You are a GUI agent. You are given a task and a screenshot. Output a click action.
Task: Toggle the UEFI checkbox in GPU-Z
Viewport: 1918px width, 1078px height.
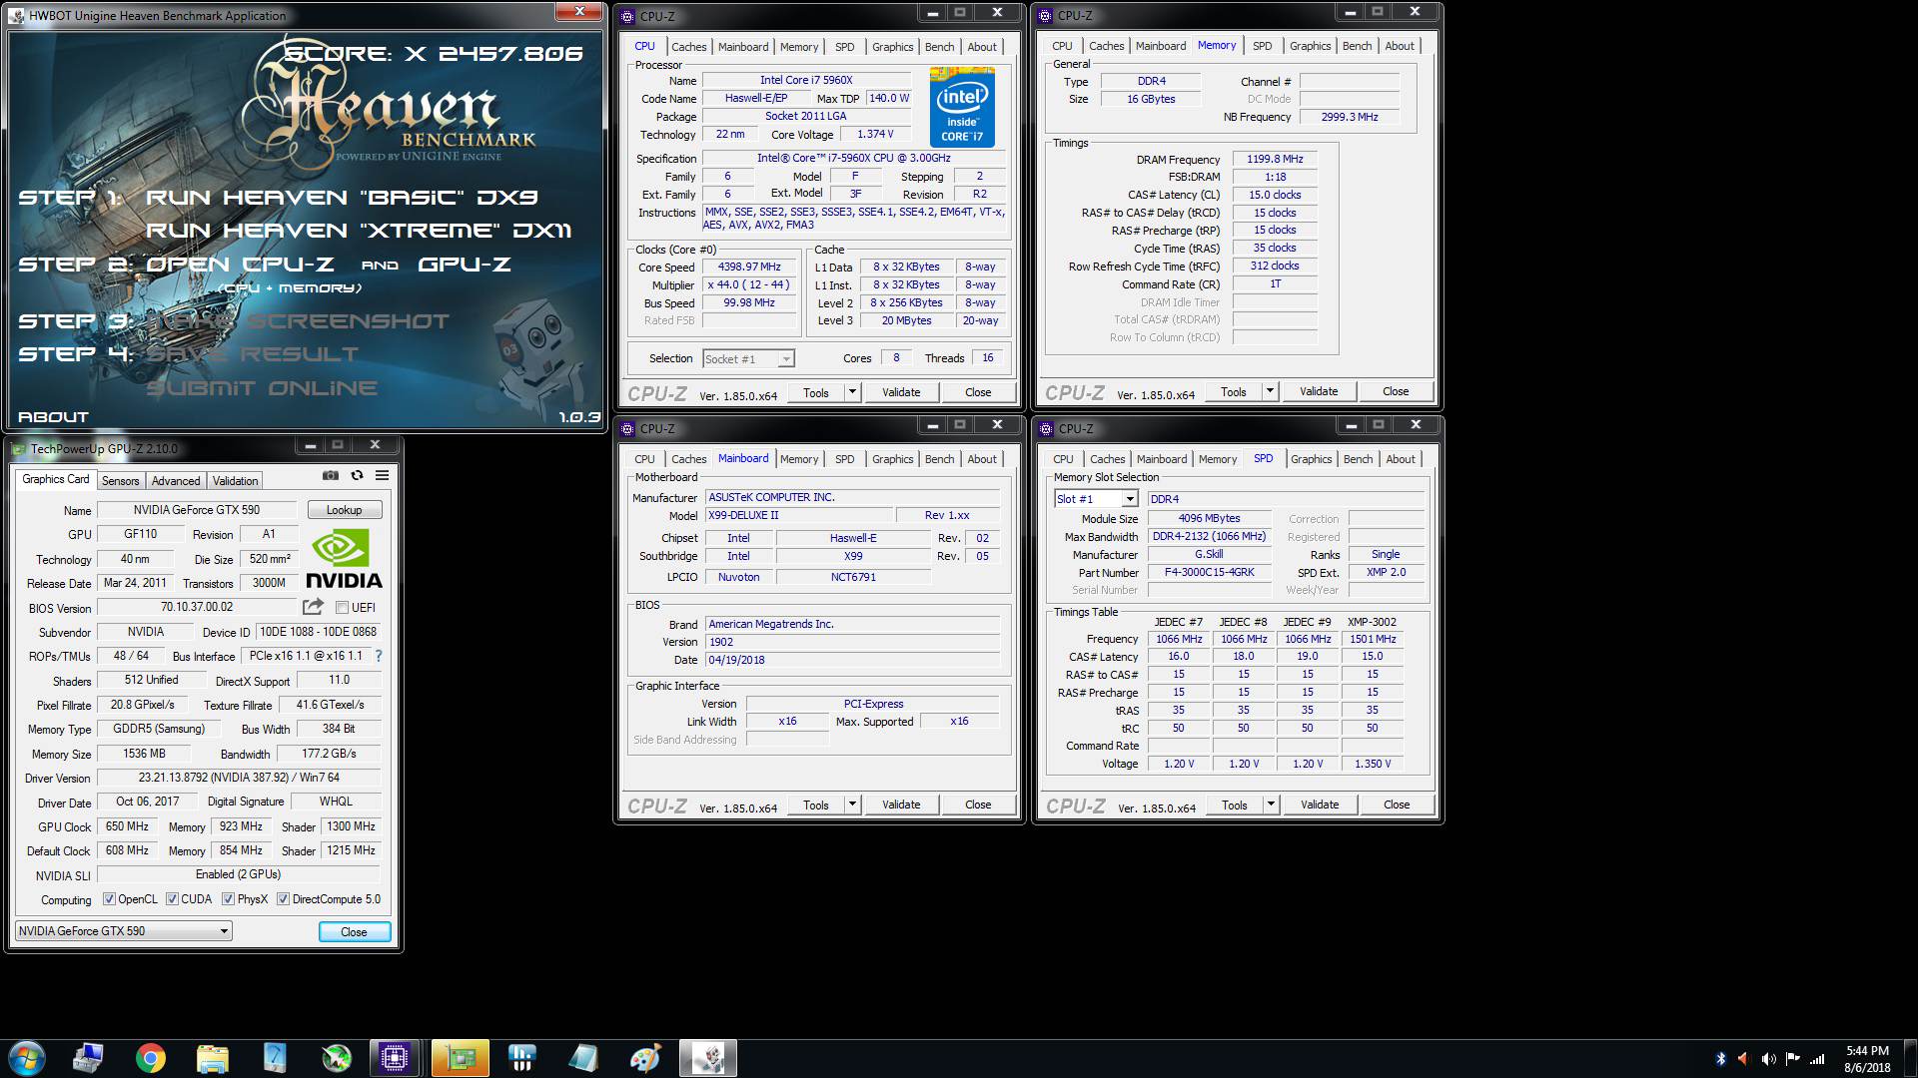343,607
